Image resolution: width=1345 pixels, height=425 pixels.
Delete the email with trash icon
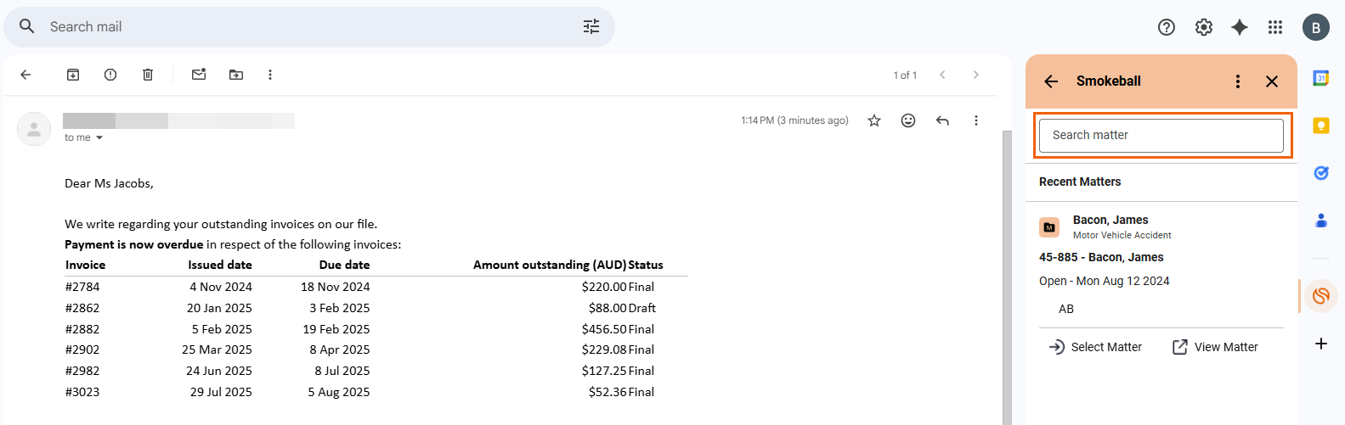tap(148, 75)
